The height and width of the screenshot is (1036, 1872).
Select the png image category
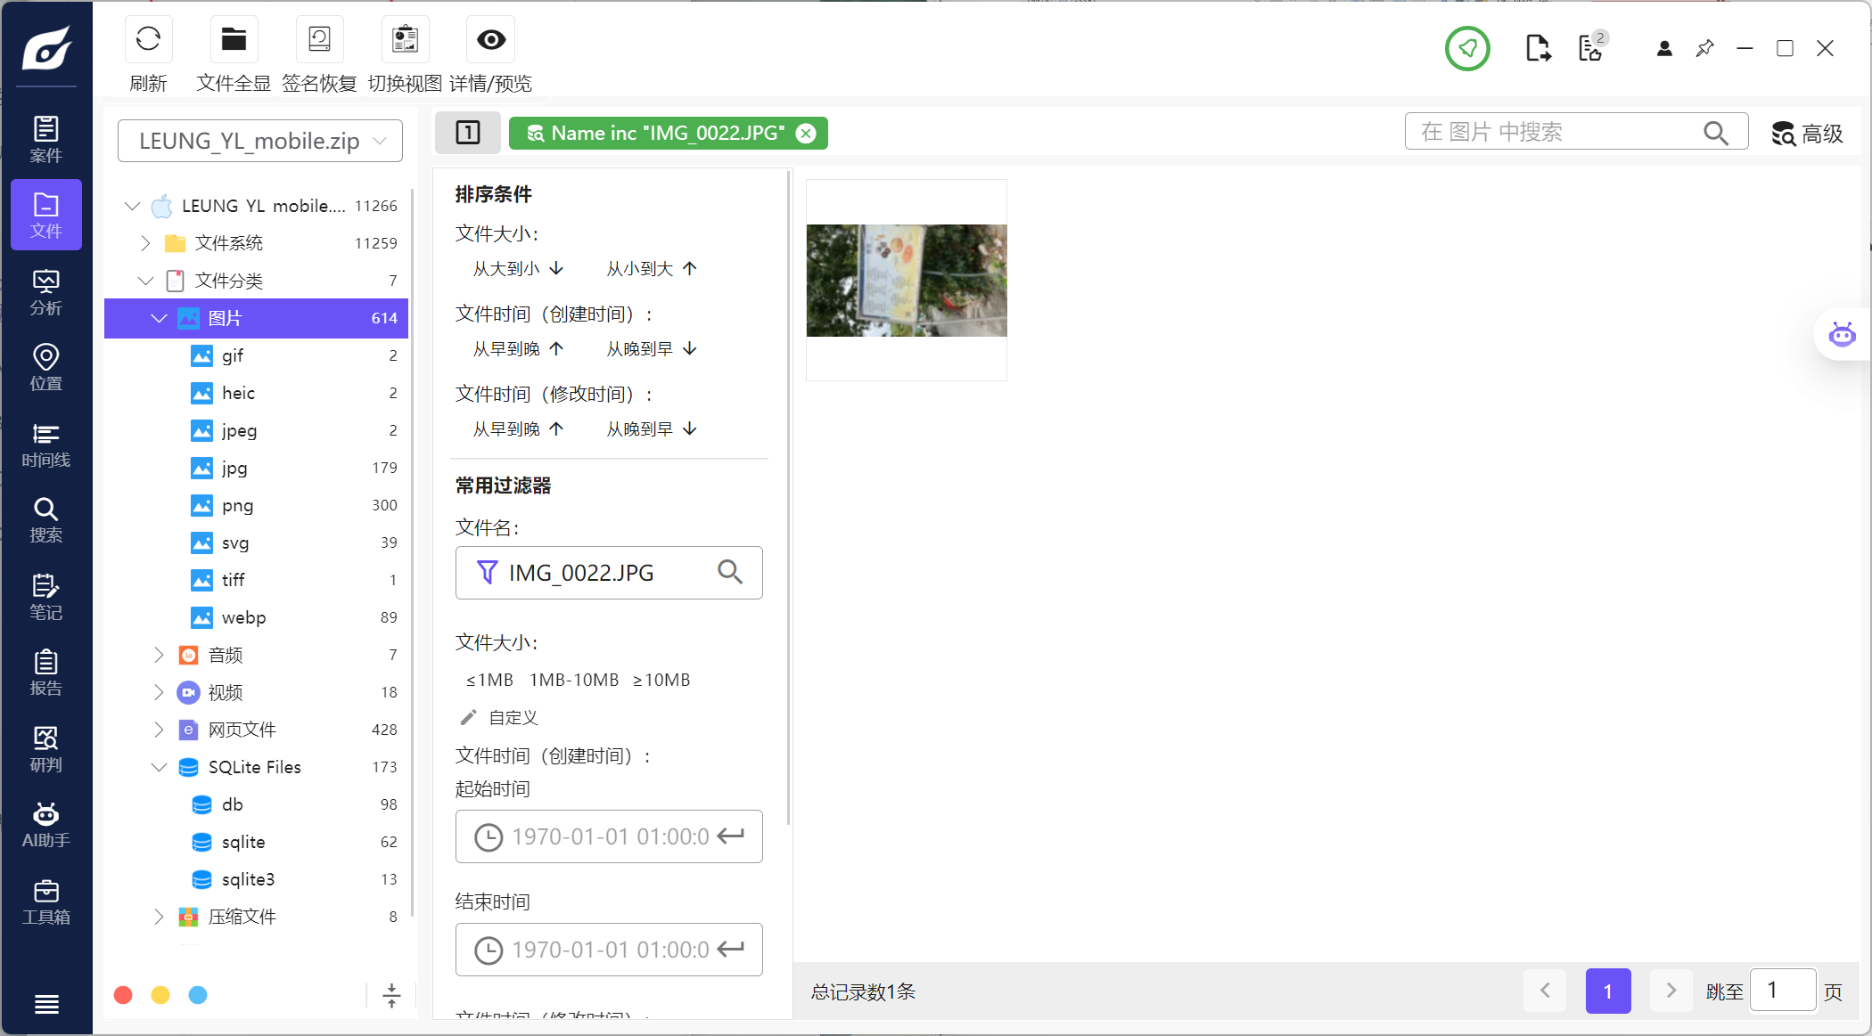coord(237,505)
